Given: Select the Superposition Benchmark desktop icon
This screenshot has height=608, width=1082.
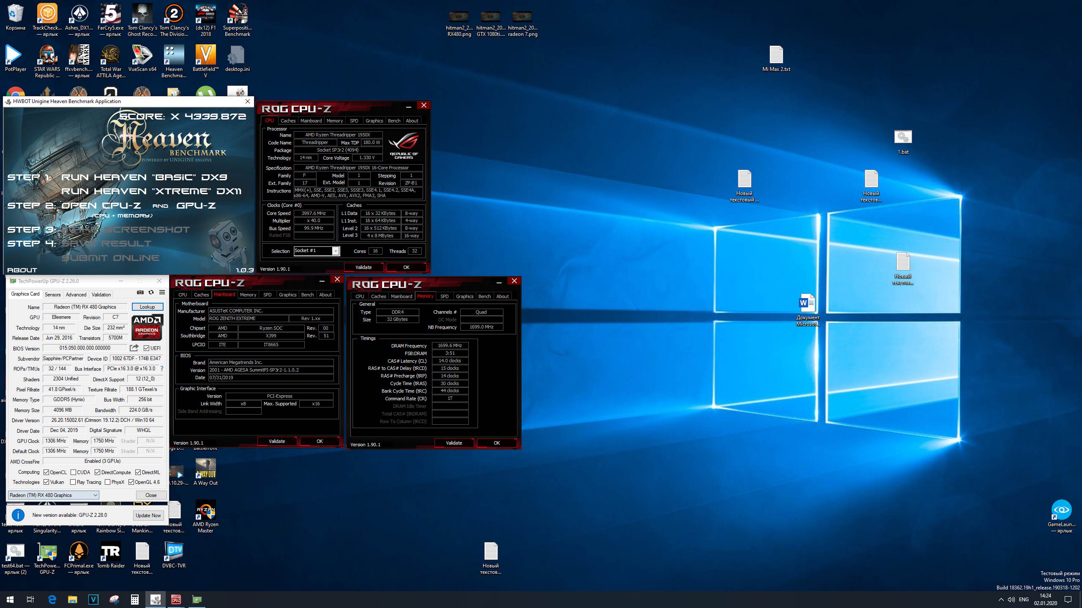Looking at the screenshot, I should tap(237, 20).
